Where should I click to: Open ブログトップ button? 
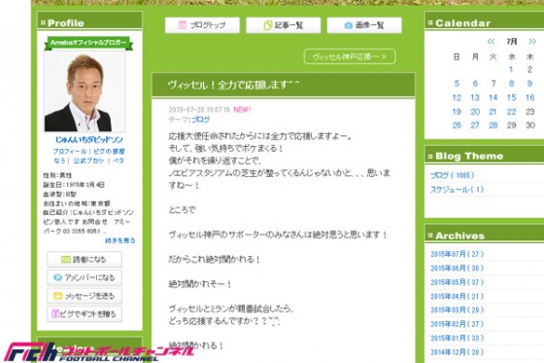[202, 25]
